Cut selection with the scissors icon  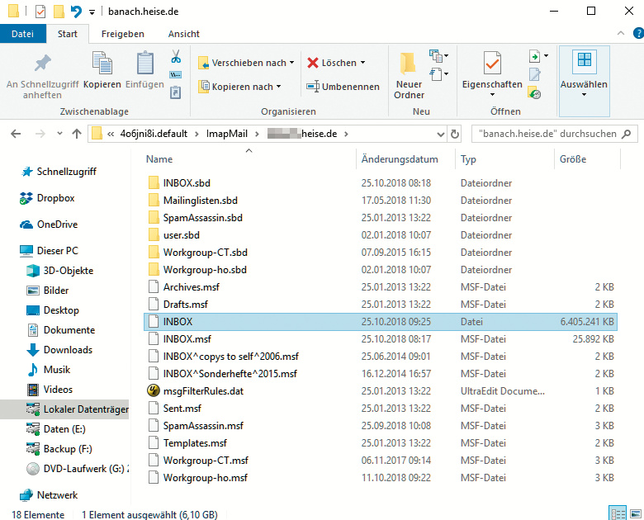click(x=176, y=56)
